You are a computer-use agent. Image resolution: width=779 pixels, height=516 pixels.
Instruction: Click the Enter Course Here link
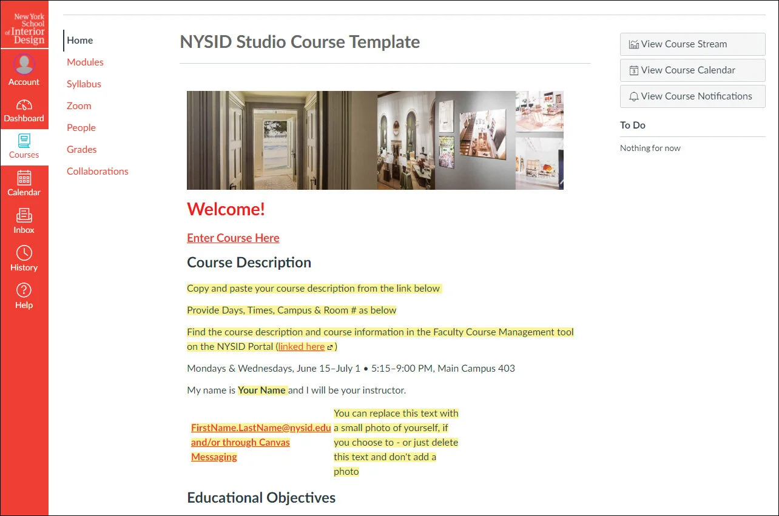233,238
